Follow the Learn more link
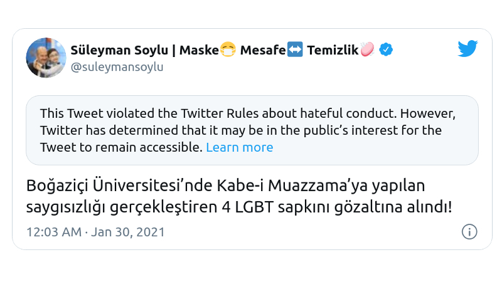The width and height of the screenshot is (502, 282). click(x=239, y=147)
